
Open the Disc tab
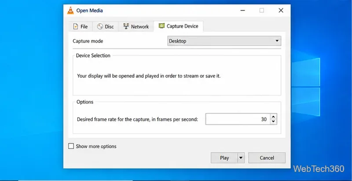point(105,27)
